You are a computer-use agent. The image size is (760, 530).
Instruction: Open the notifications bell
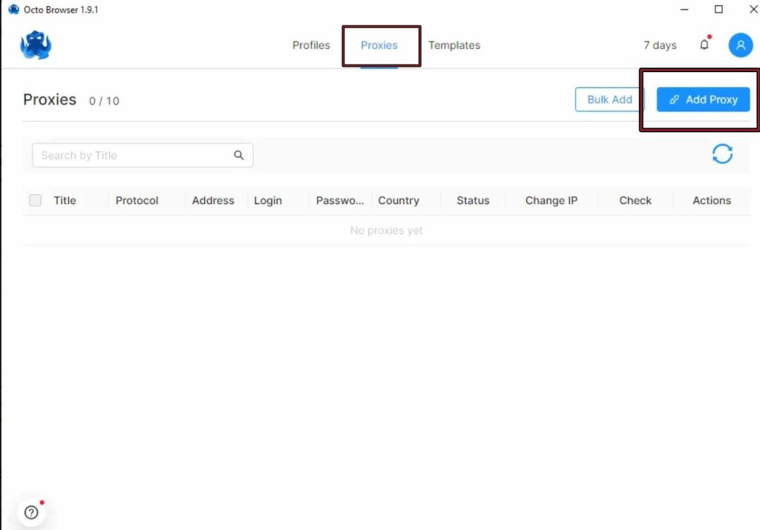tap(704, 45)
